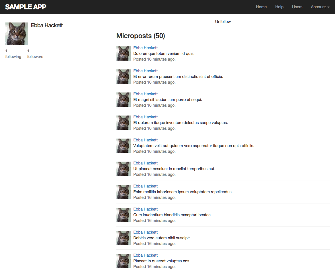
Task: Click avatar beside 'Cum laudantium blanditiis' post
Action: [x=124, y=215]
